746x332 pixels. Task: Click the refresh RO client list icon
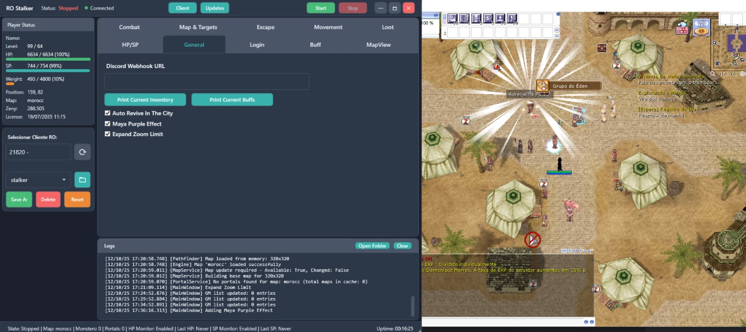[82, 152]
